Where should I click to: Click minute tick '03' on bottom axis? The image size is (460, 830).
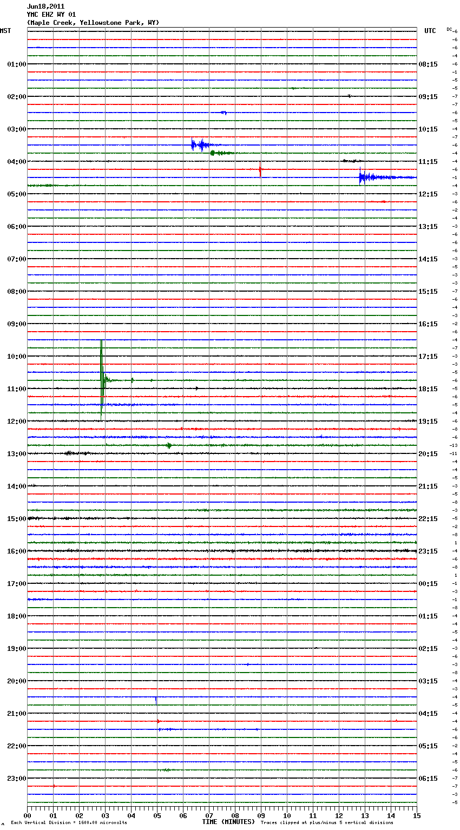[105, 815]
